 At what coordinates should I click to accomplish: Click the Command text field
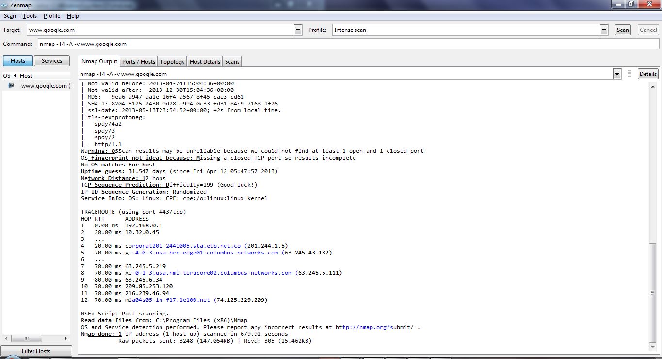click(348, 44)
